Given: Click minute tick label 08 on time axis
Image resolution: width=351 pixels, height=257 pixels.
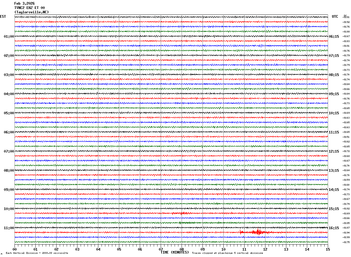Looking at the screenshot, I should click(182, 249).
